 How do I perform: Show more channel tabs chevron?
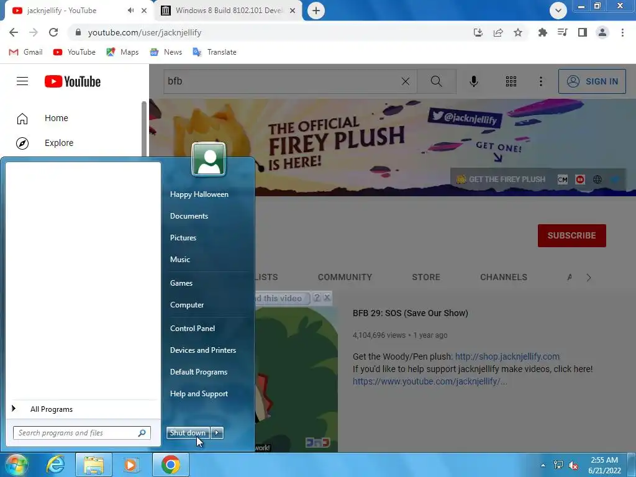[x=589, y=278]
